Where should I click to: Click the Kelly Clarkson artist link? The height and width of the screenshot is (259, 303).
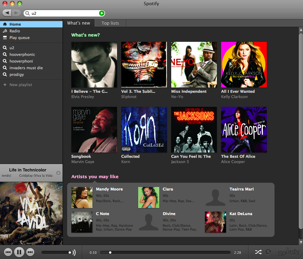click(x=234, y=97)
